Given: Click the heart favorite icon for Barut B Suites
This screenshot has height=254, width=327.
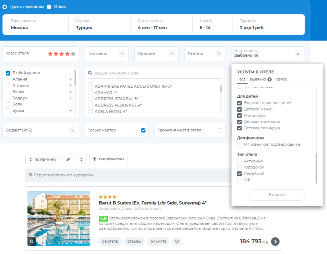Looking at the screenshot, I should [177, 241].
